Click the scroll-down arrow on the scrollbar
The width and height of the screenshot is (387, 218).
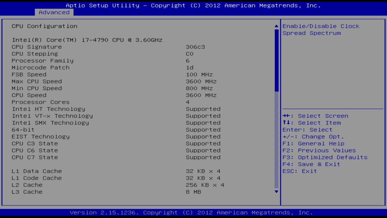[x=276, y=192]
